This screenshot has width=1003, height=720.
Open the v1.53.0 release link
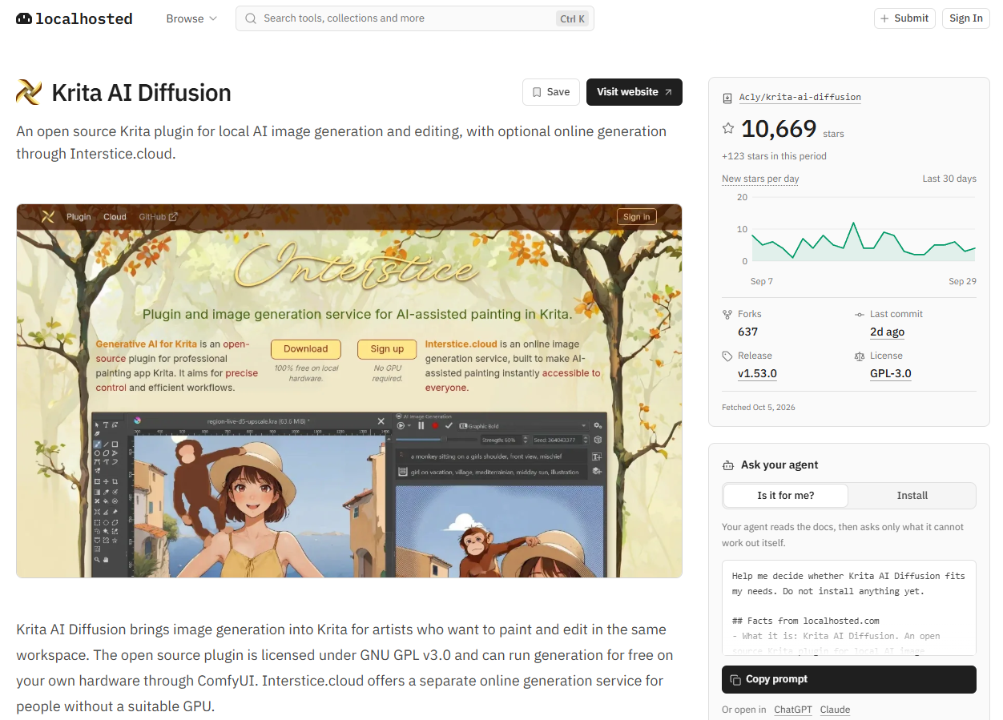[x=757, y=373]
